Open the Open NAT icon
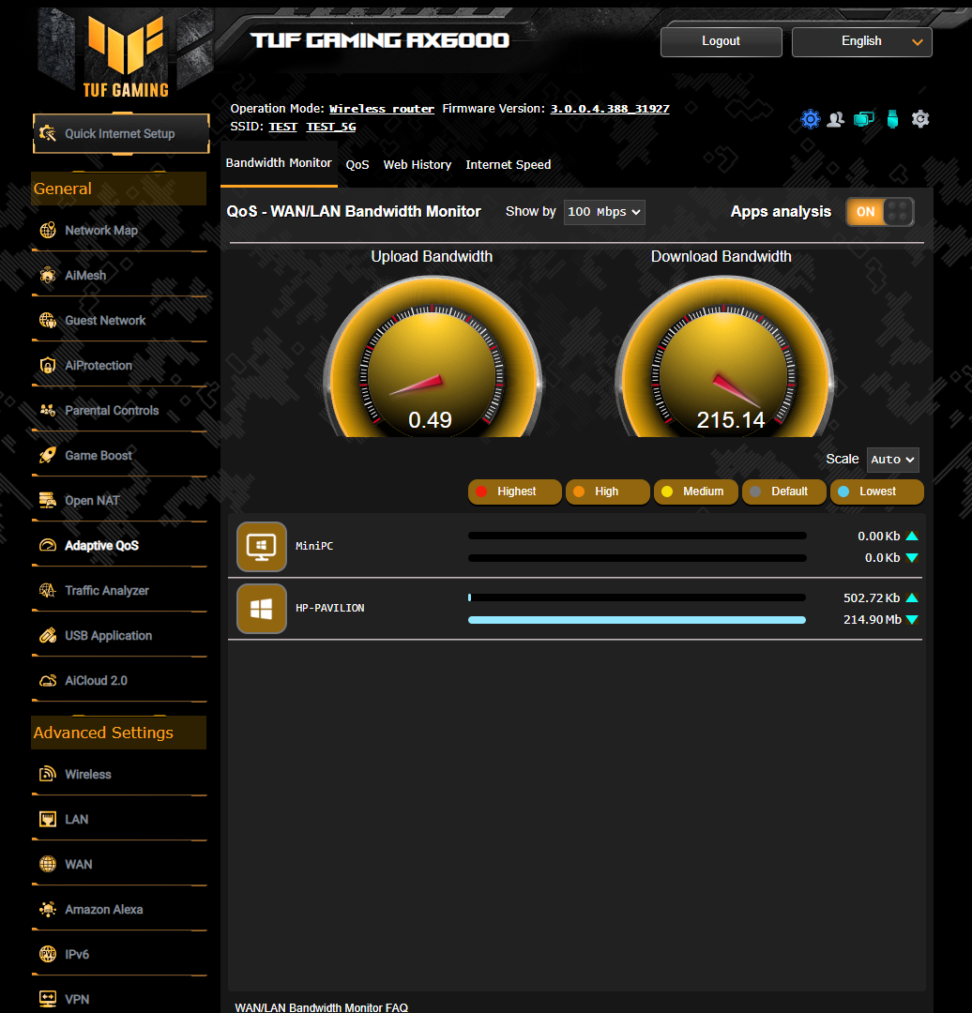This screenshot has width=972, height=1013. pyautogui.click(x=48, y=501)
